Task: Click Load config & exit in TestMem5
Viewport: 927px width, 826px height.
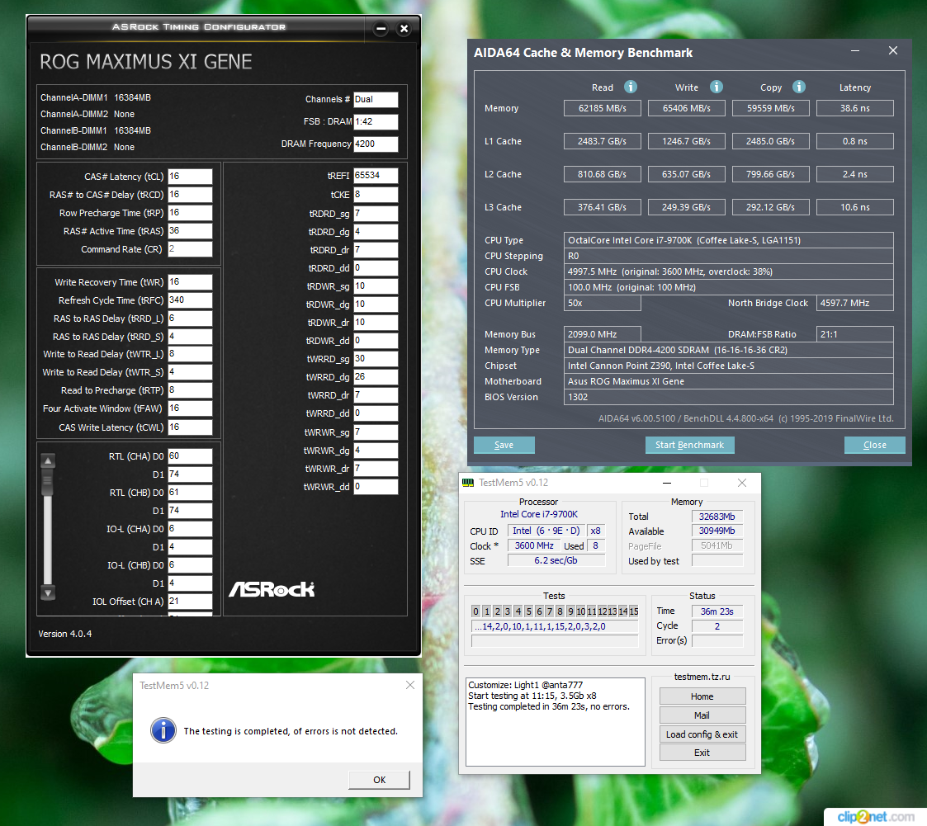Action: [x=702, y=734]
